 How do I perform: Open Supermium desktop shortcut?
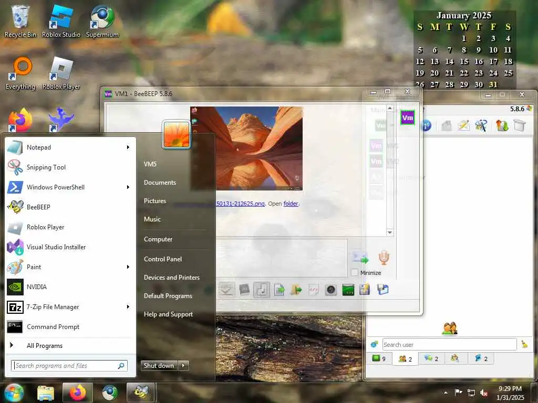click(102, 22)
